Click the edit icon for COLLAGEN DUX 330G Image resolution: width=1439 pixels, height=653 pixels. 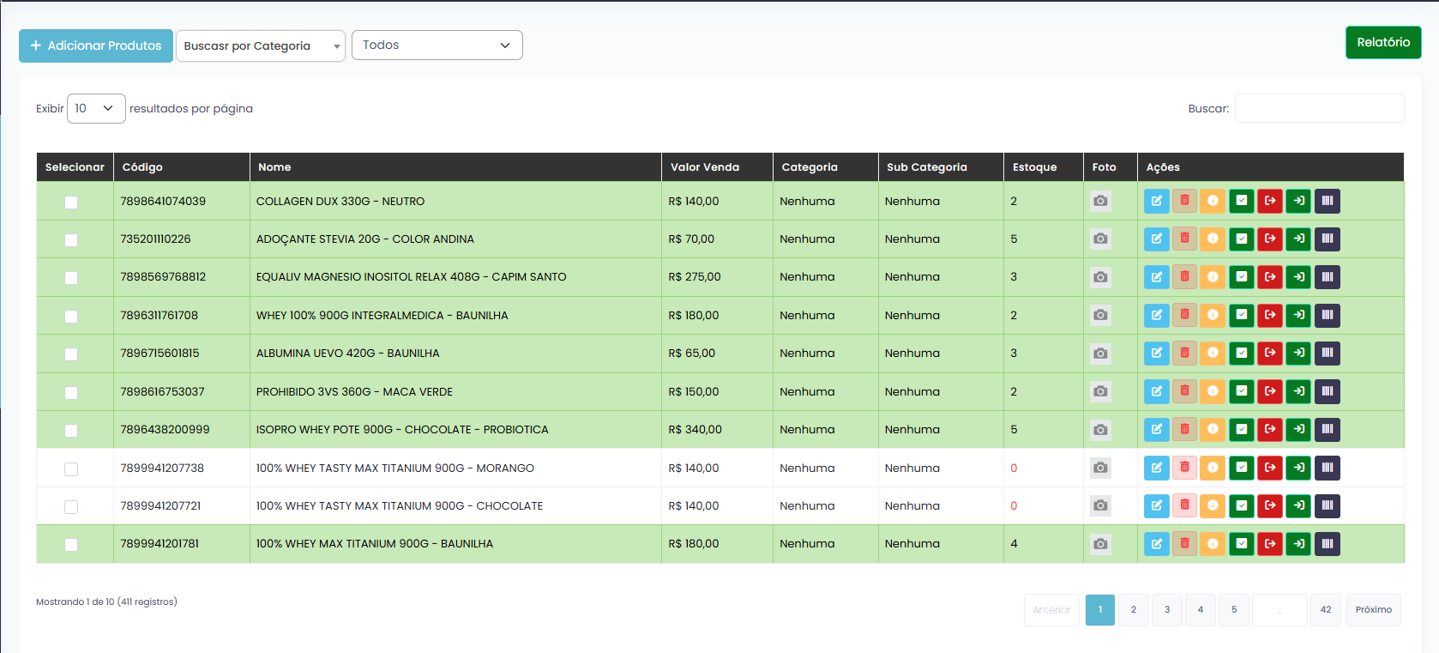point(1156,201)
